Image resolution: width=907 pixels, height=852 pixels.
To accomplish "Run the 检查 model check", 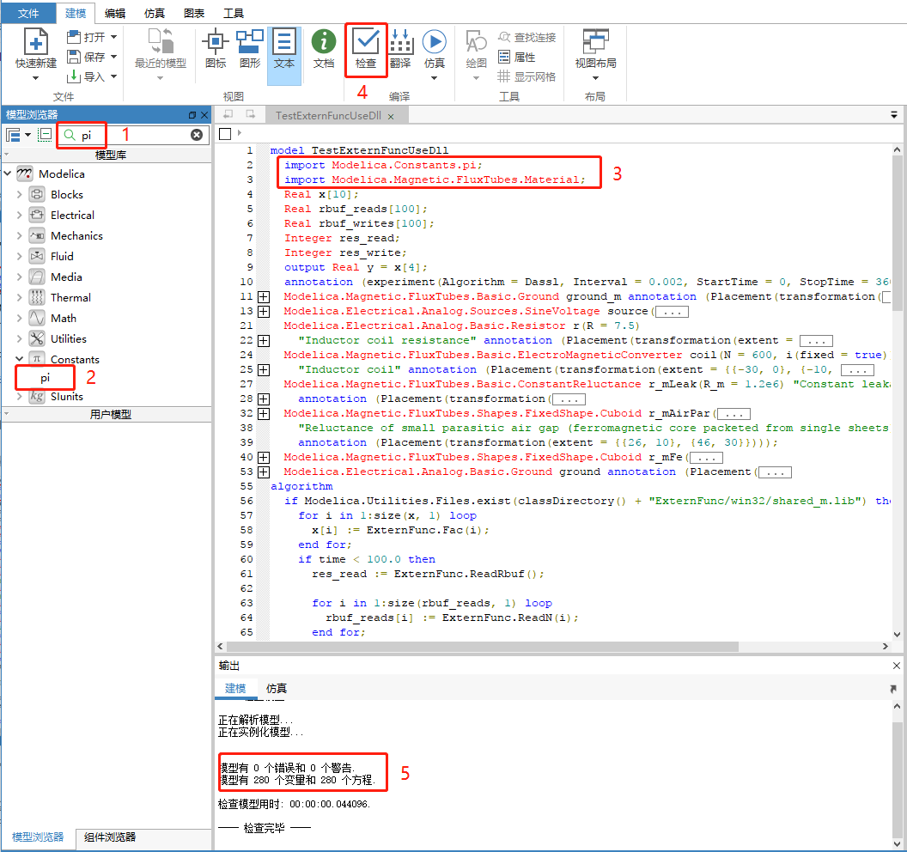I will tap(366, 49).
